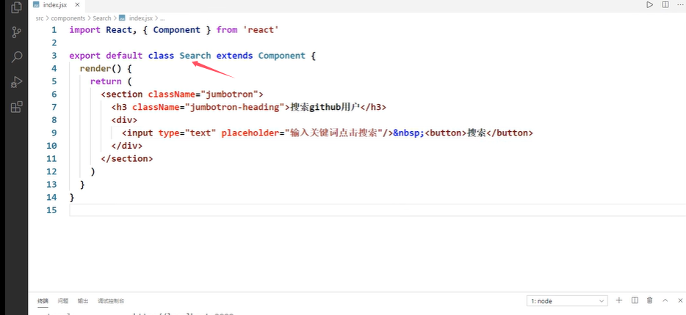The height and width of the screenshot is (315, 686).
Task: Click the 'index.jsx' breadcrumb item
Action: coord(141,18)
